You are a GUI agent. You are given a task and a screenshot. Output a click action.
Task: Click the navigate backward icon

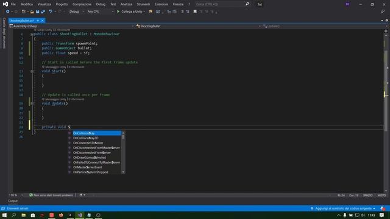click(x=8, y=12)
